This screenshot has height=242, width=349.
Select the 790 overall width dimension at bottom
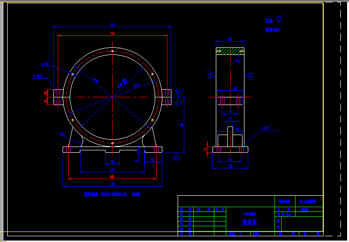(x=113, y=184)
